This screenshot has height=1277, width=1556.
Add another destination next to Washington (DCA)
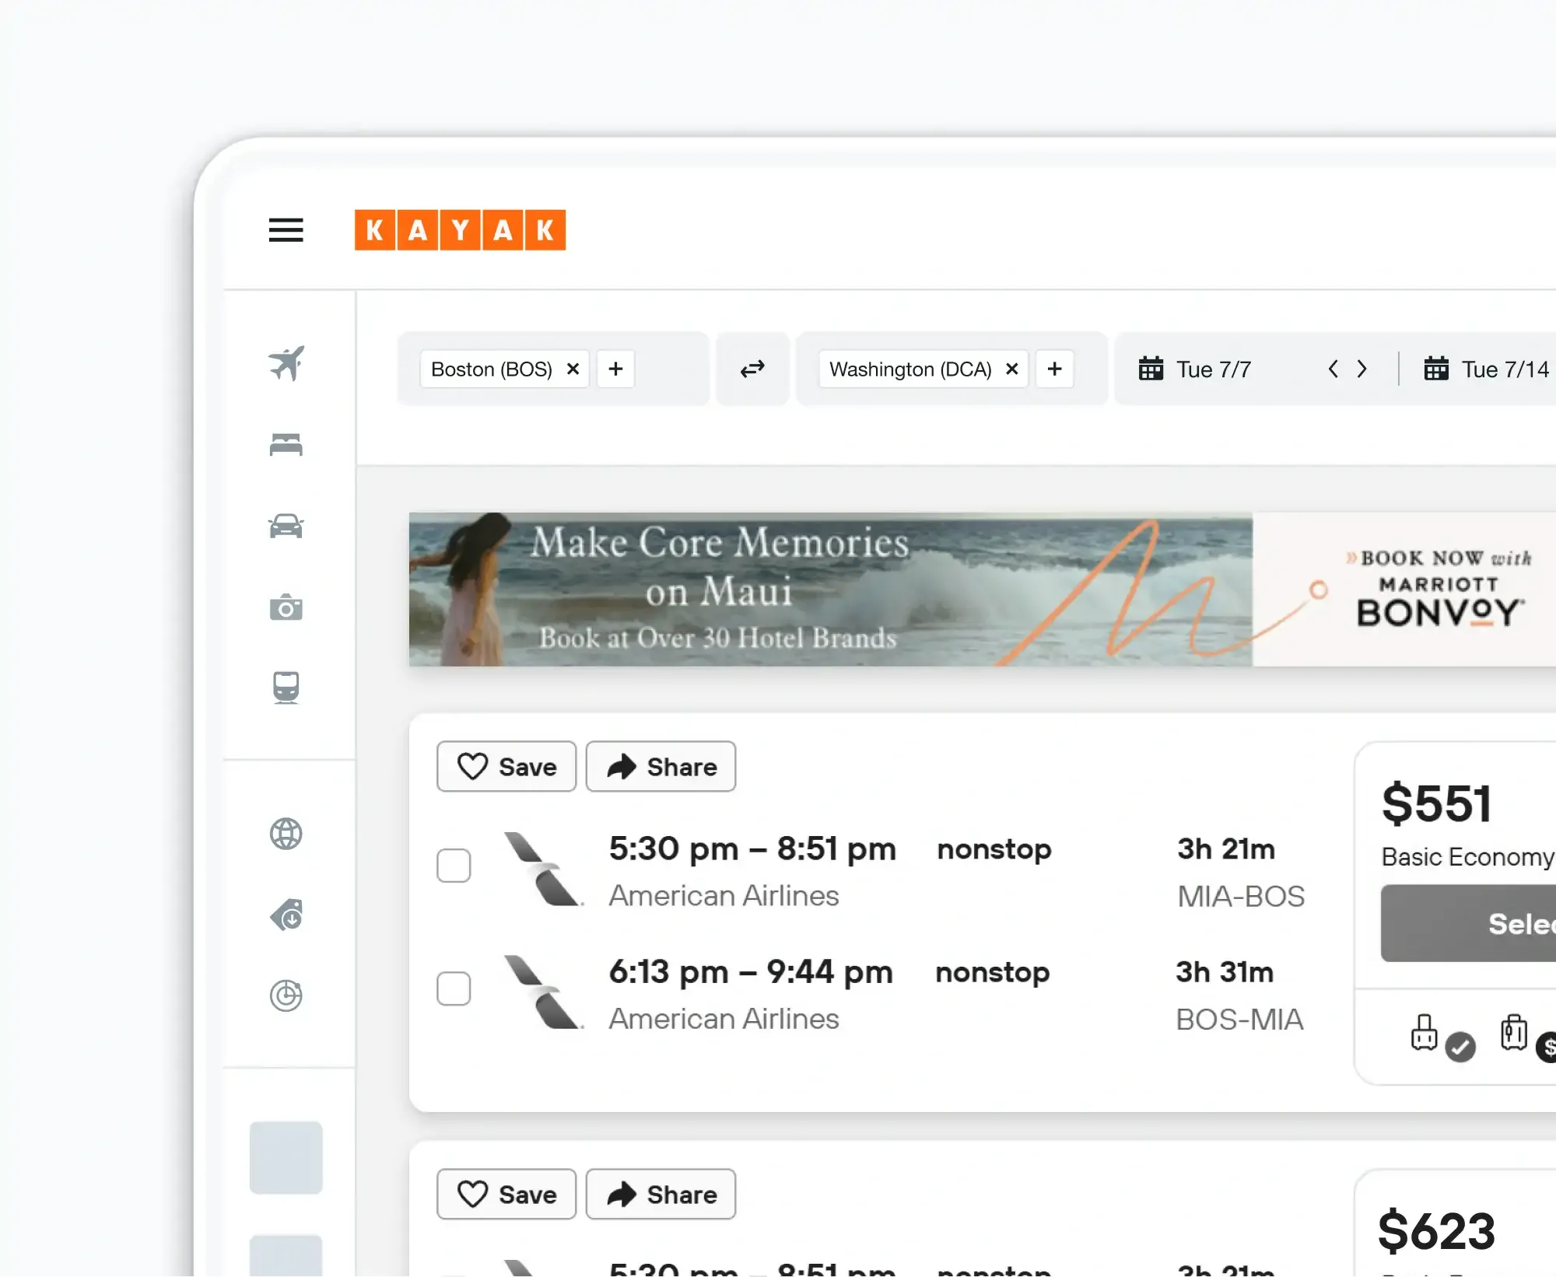pyautogui.click(x=1054, y=369)
